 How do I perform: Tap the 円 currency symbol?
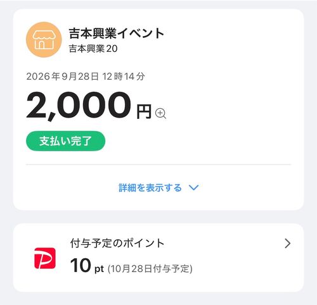(x=144, y=111)
